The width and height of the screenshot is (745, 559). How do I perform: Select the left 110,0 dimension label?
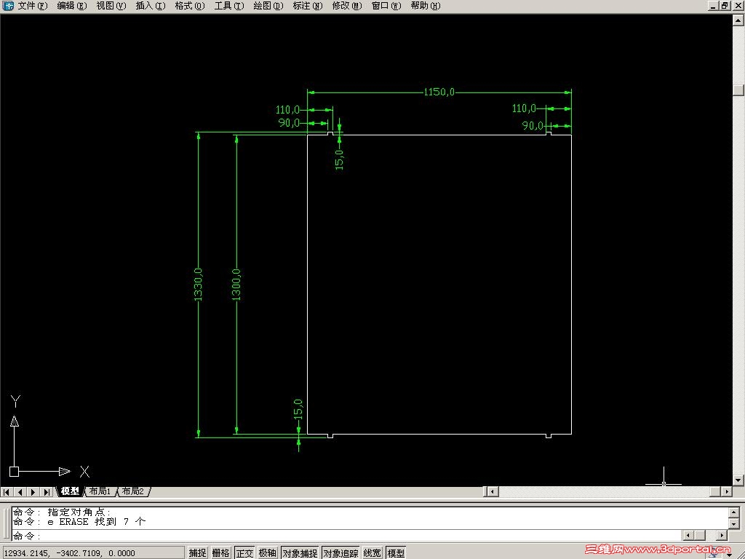(x=288, y=110)
